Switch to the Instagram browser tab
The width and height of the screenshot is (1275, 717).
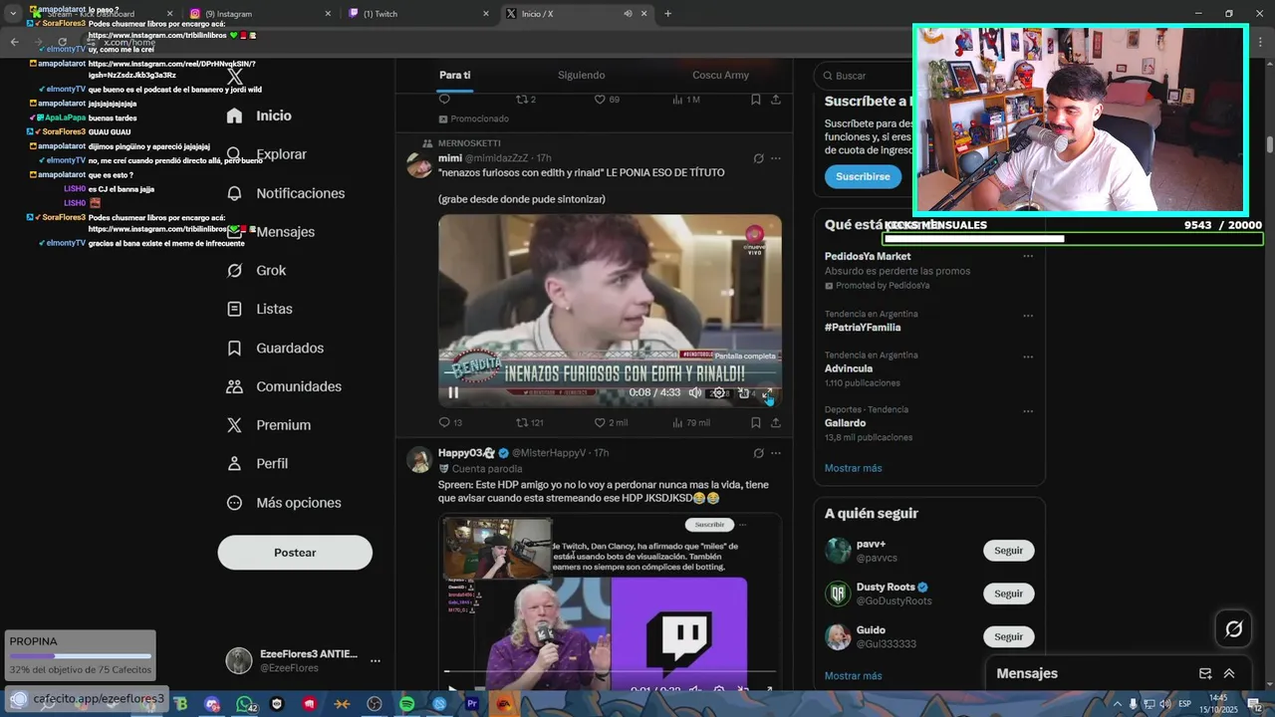[260, 14]
